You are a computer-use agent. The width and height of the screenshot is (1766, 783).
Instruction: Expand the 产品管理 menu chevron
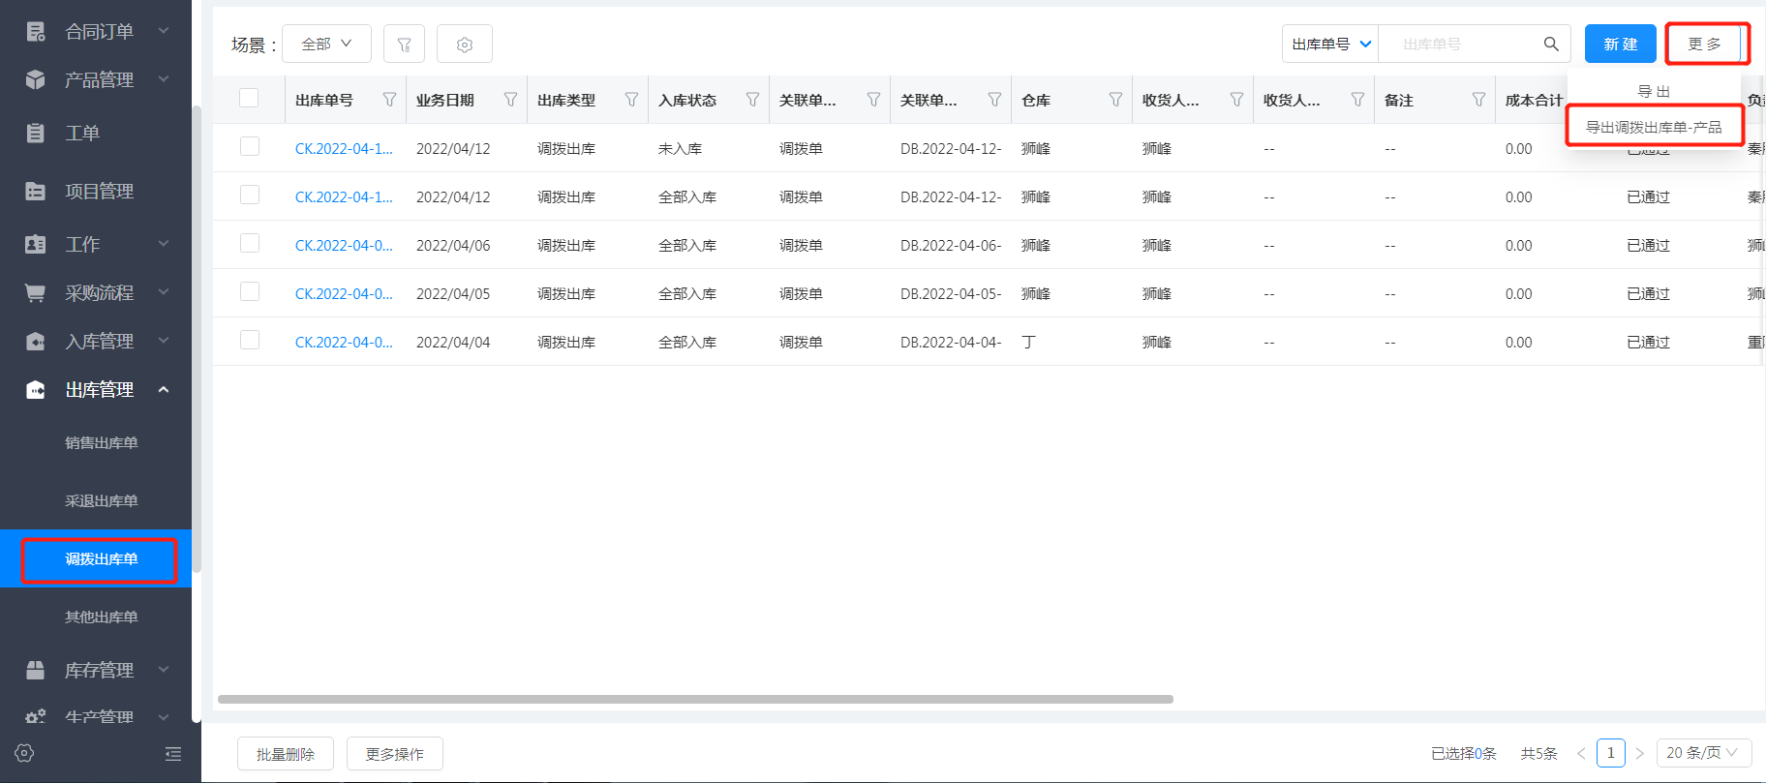click(x=164, y=78)
